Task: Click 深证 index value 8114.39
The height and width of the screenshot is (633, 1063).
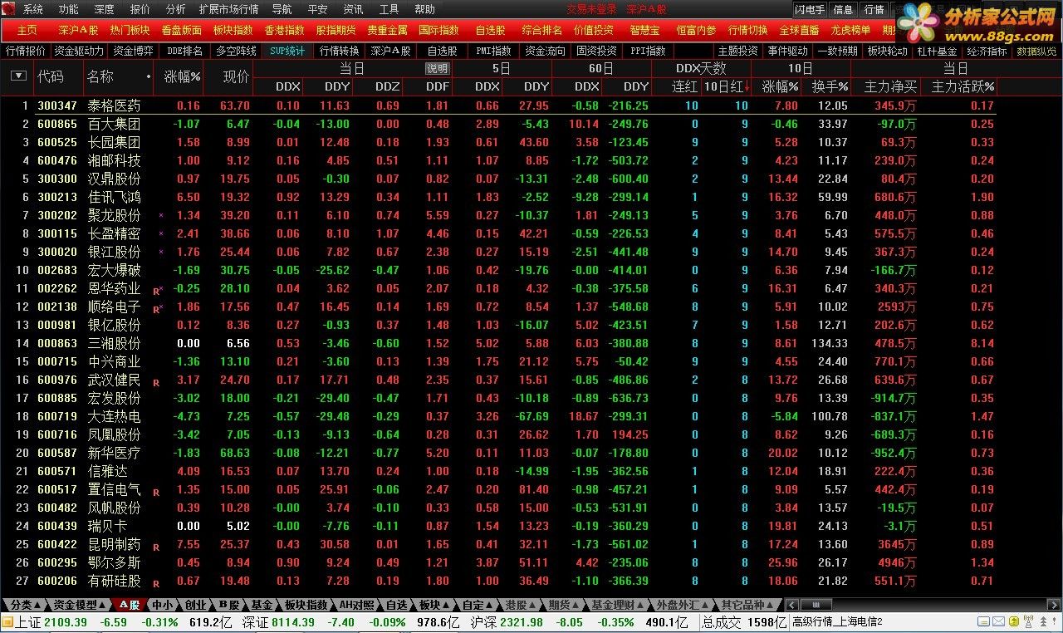Action: pyautogui.click(x=292, y=622)
